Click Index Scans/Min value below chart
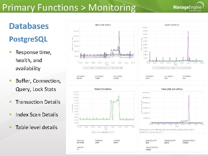This screenshot has height=156, width=208. click(x=79, y=78)
